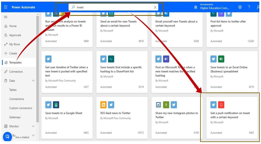Click the Power Automate title
Viewport: 261px width, 144px height.
point(23,7)
